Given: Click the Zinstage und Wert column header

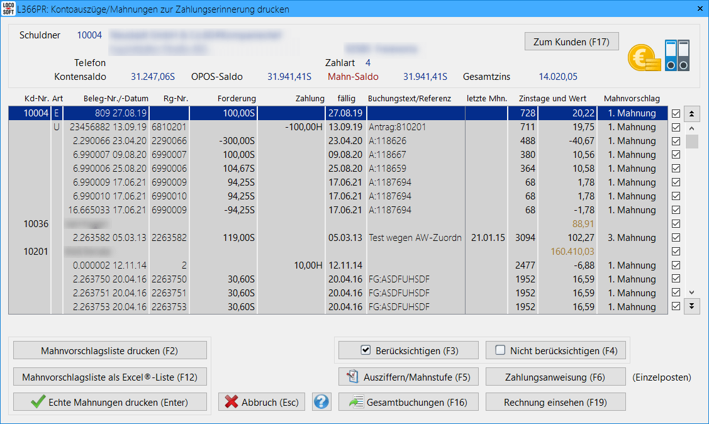Looking at the screenshot, I should click(x=552, y=99).
